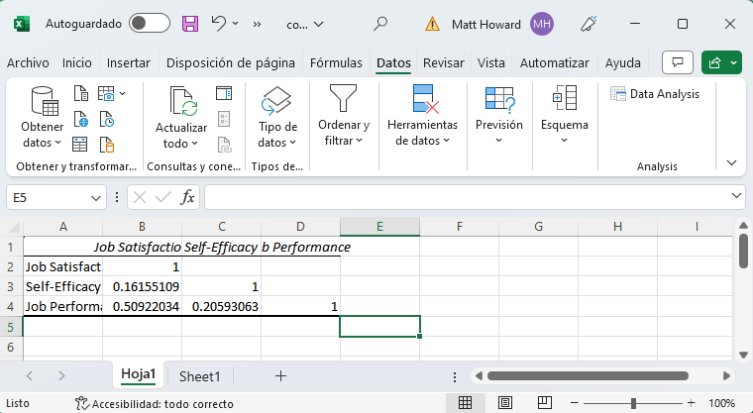Expand the formula bar chevron
Screen dimensions: 753x413
tap(734, 197)
